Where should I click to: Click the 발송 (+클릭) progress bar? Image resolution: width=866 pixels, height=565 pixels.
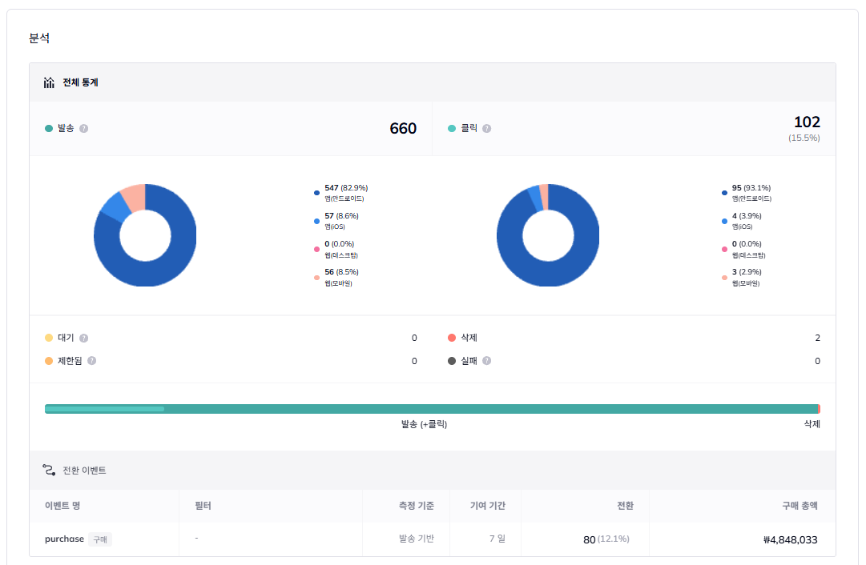click(x=431, y=409)
